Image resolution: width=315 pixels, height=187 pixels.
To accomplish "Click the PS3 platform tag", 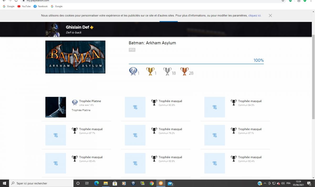I will (x=132, y=50).
